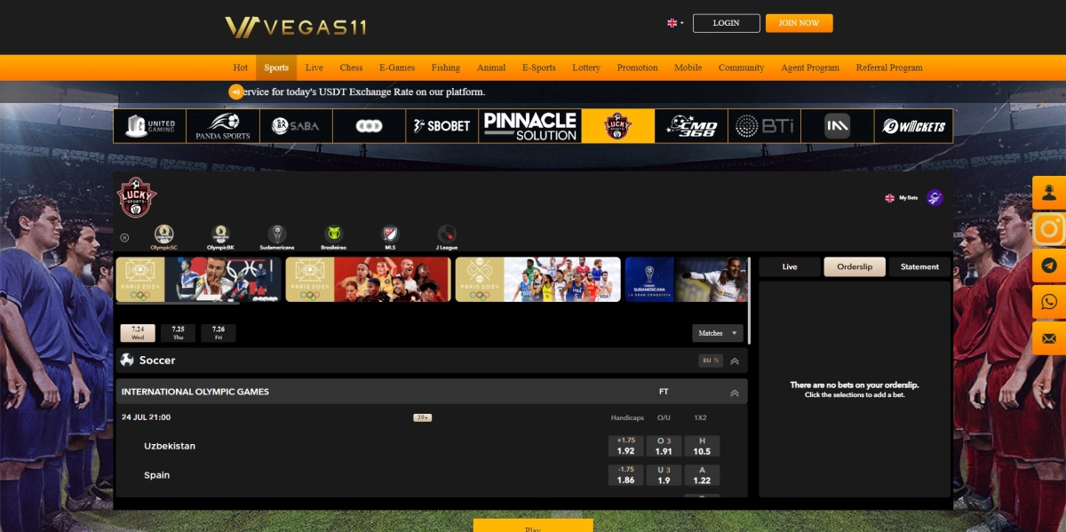Pick the Sudamericana league icon
The image size is (1066, 532).
click(277, 237)
